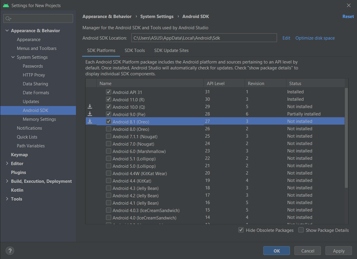Check the Android 4.4 (KitKat) checkbox
Viewport: 357px width, 259px height.
[x=108, y=180]
